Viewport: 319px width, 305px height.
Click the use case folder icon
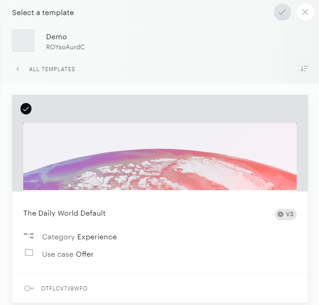click(29, 252)
